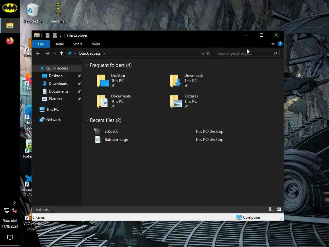329x247 pixels.
Task: Switch to the View ribbon tab
Action: point(96,44)
